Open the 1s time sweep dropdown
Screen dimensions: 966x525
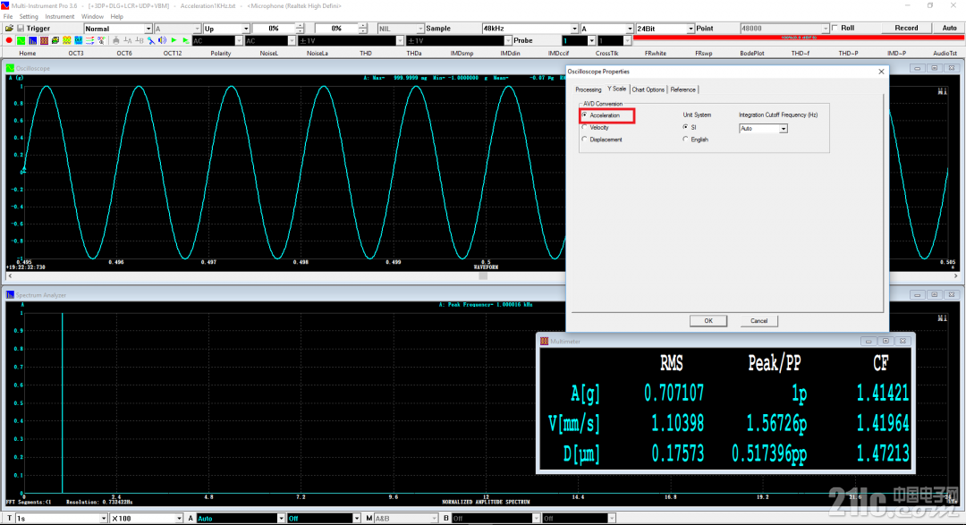(x=104, y=518)
